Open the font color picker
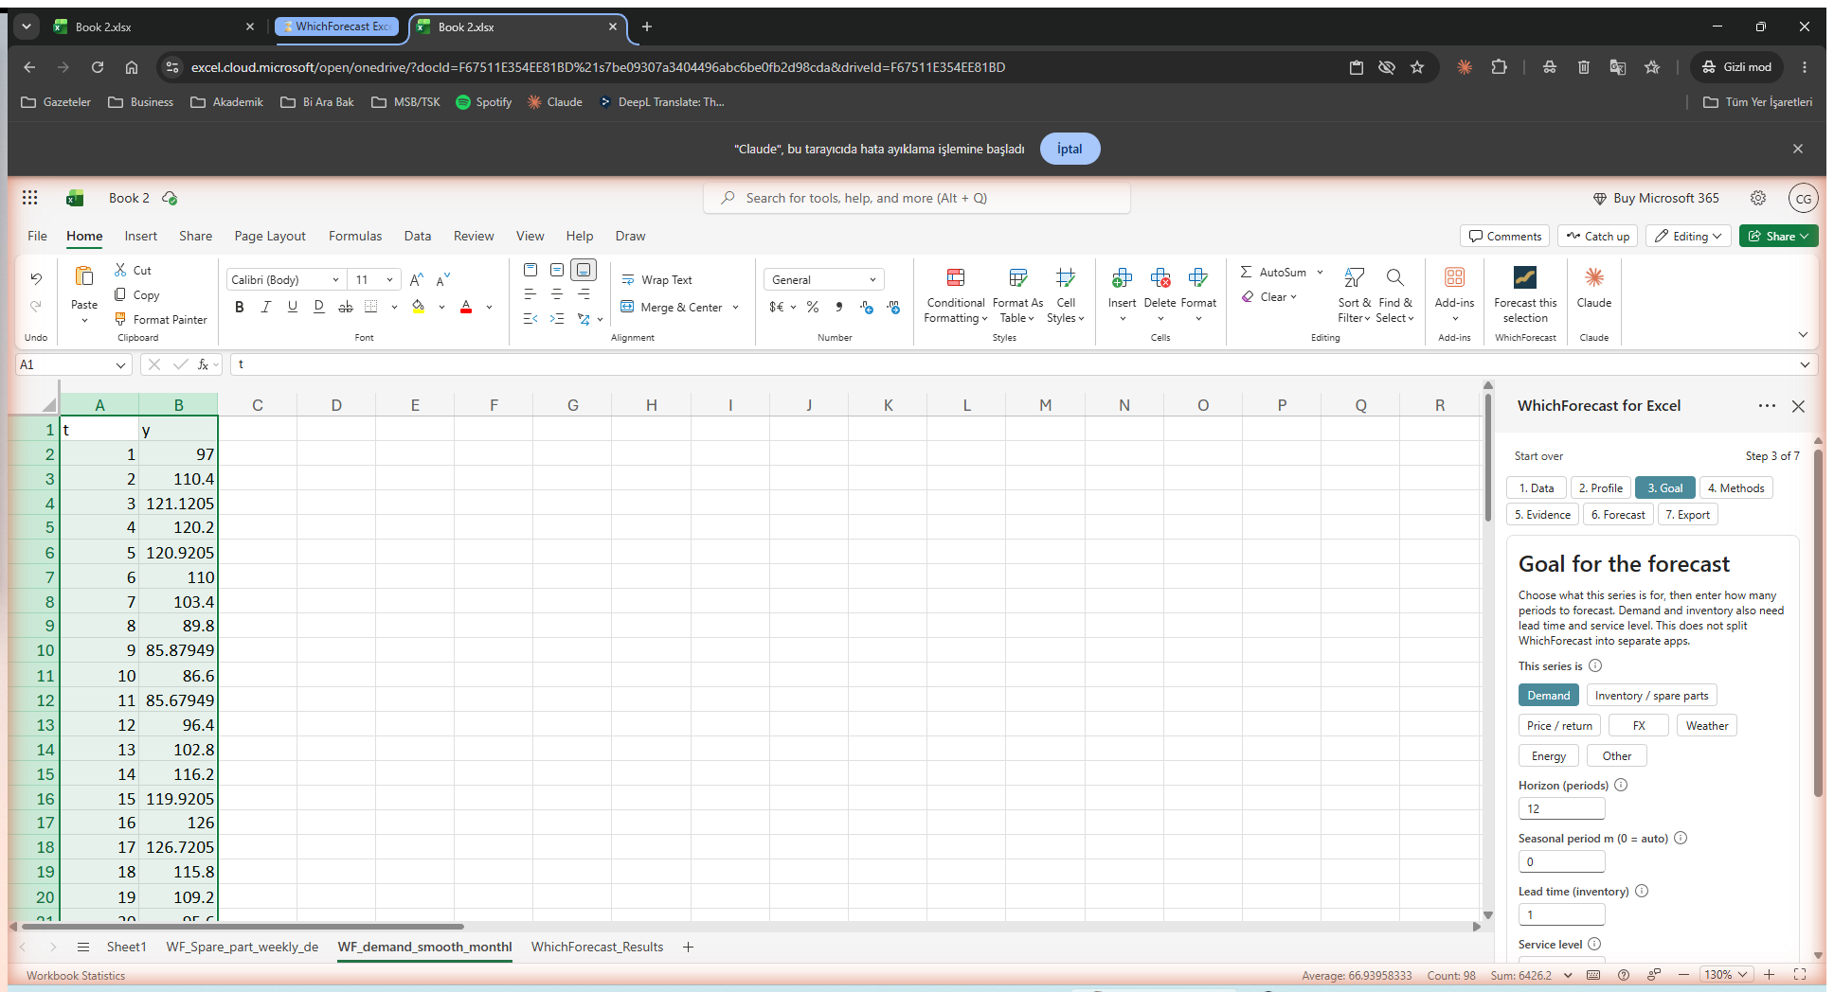This screenshot has width=1834, height=992. tap(489, 307)
